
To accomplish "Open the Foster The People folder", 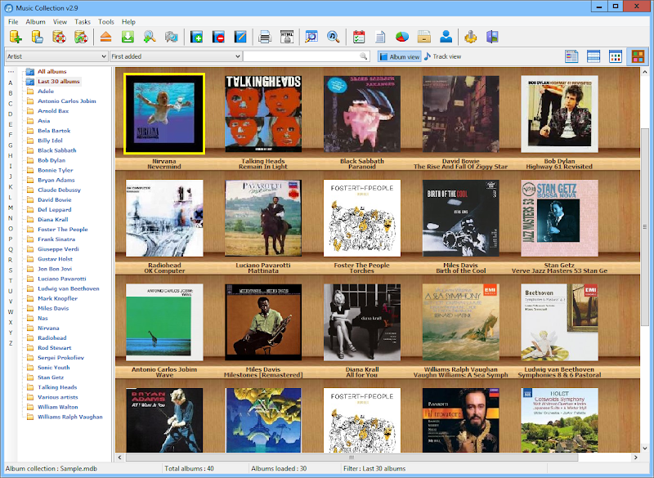I will pyautogui.click(x=63, y=230).
